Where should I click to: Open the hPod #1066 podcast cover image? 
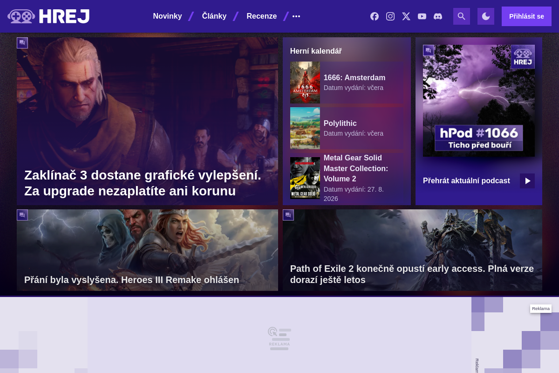[x=479, y=101]
